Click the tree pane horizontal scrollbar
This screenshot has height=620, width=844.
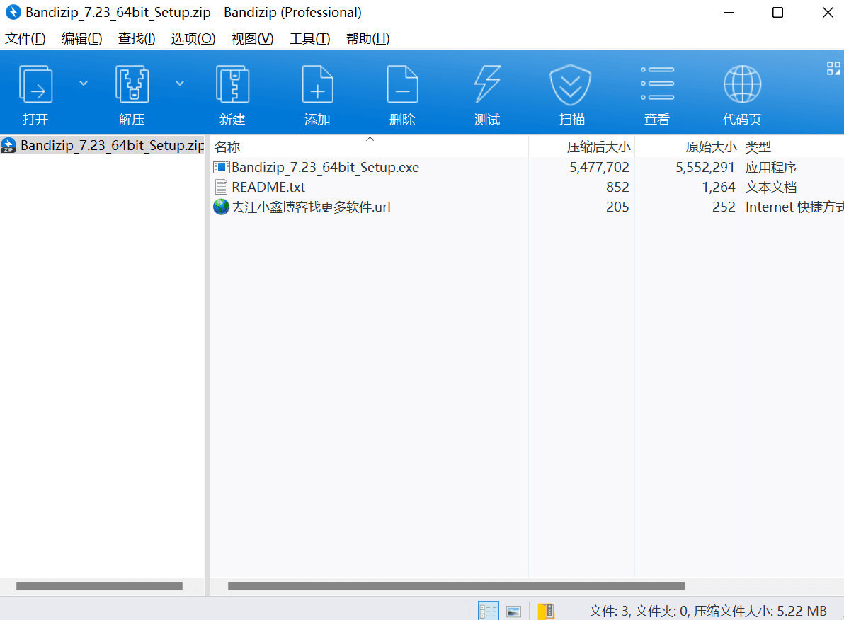[x=99, y=586]
